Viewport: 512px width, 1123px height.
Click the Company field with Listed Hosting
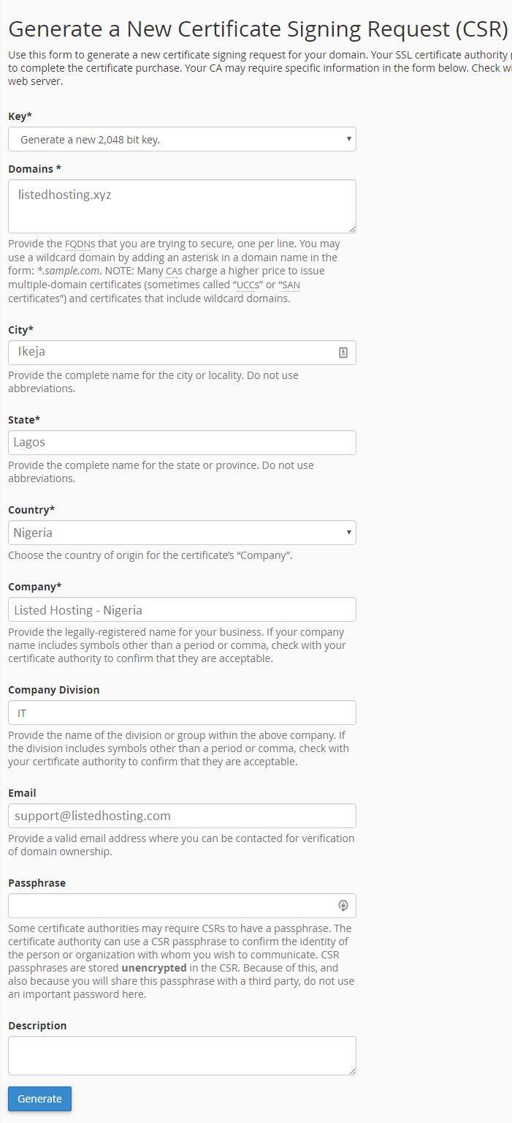(x=182, y=609)
